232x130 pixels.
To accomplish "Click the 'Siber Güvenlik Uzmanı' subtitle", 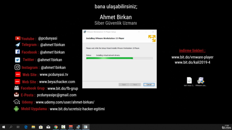I will [116, 23].
